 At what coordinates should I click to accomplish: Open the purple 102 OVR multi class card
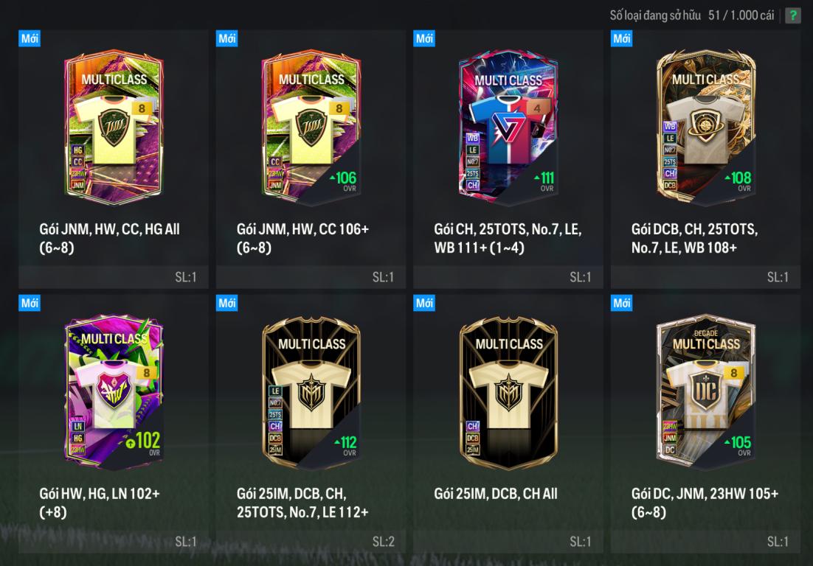coord(114,392)
